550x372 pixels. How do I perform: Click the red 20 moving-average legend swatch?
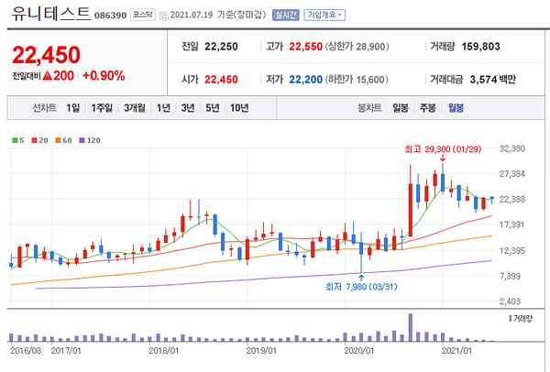click(35, 140)
